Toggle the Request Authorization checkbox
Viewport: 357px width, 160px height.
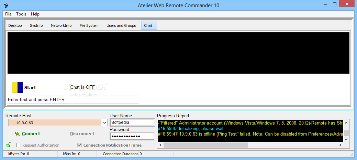[19, 145]
